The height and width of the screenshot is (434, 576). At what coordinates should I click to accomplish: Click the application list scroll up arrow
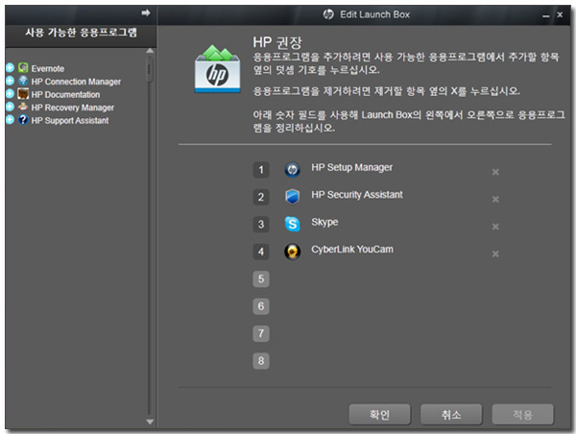(x=150, y=51)
